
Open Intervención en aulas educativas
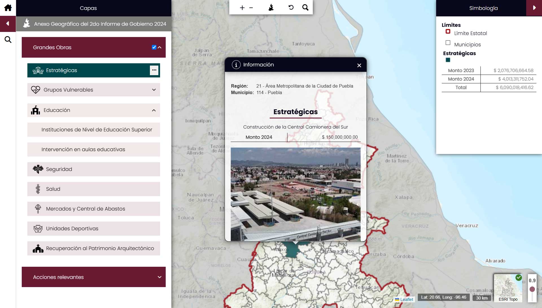tap(94, 149)
